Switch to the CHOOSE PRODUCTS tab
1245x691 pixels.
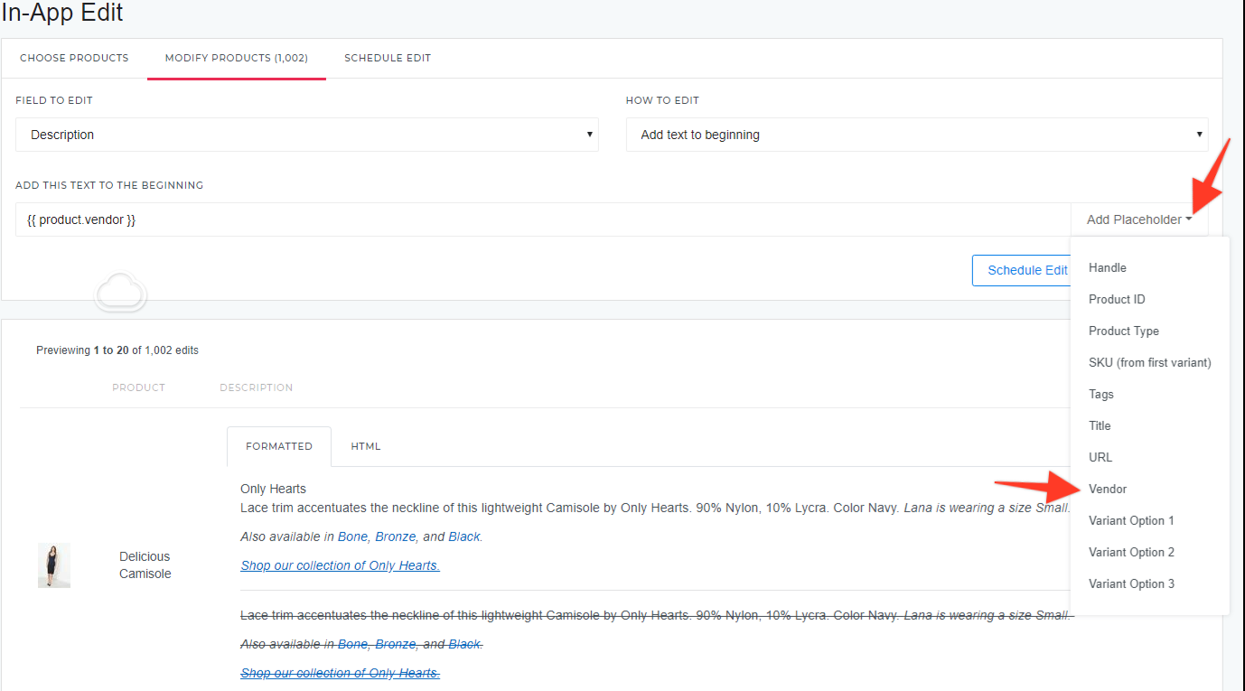coord(74,58)
